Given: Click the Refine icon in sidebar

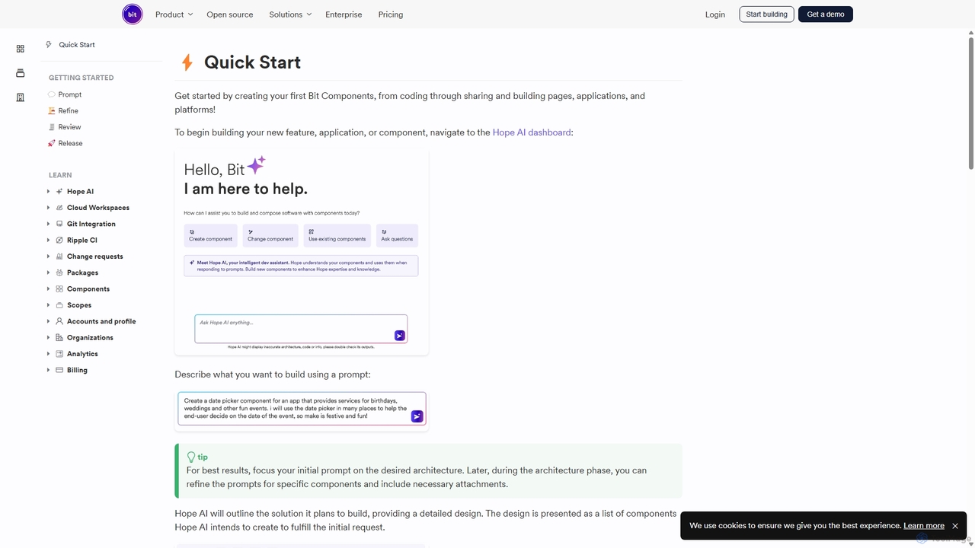Looking at the screenshot, I should tap(52, 111).
